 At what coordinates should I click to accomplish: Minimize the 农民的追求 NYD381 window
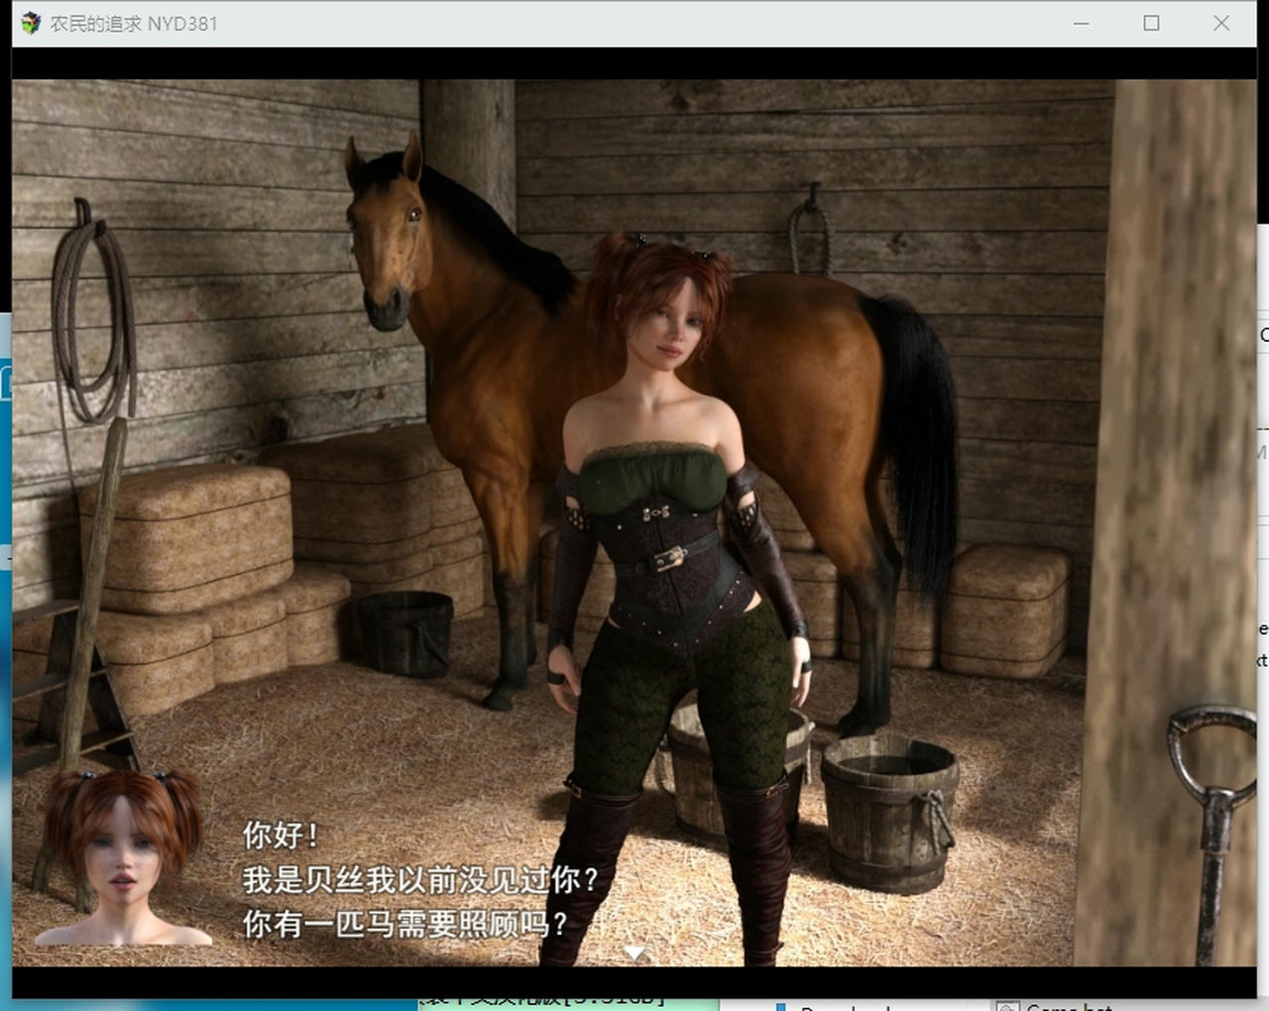click(1082, 22)
